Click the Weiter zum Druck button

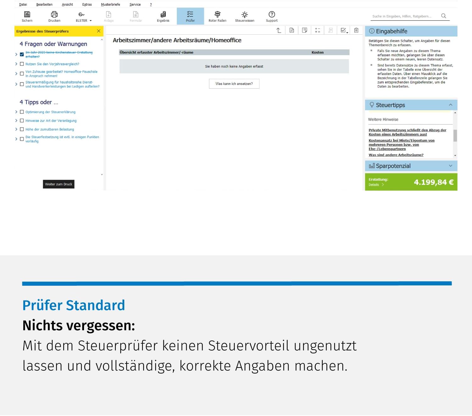coord(59,184)
